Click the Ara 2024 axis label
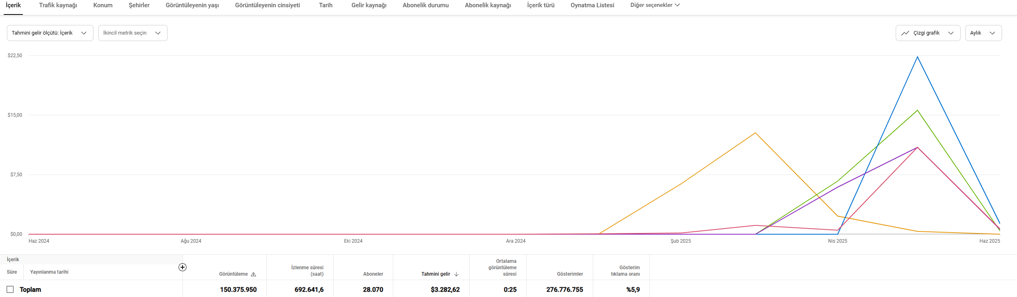 pyautogui.click(x=516, y=241)
